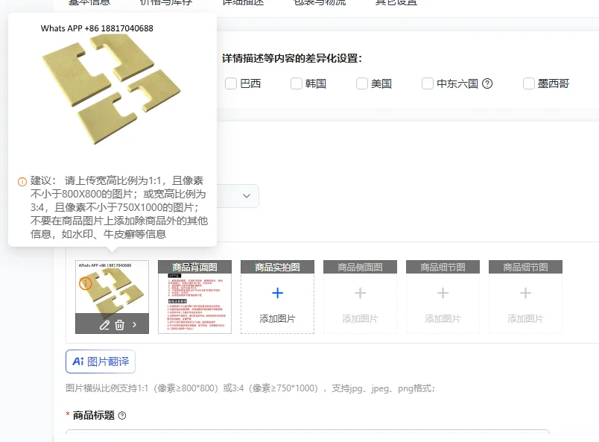Switch to the 其它设置 tab
The height and width of the screenshot is (442, 599).
click(x=396, y=2)
